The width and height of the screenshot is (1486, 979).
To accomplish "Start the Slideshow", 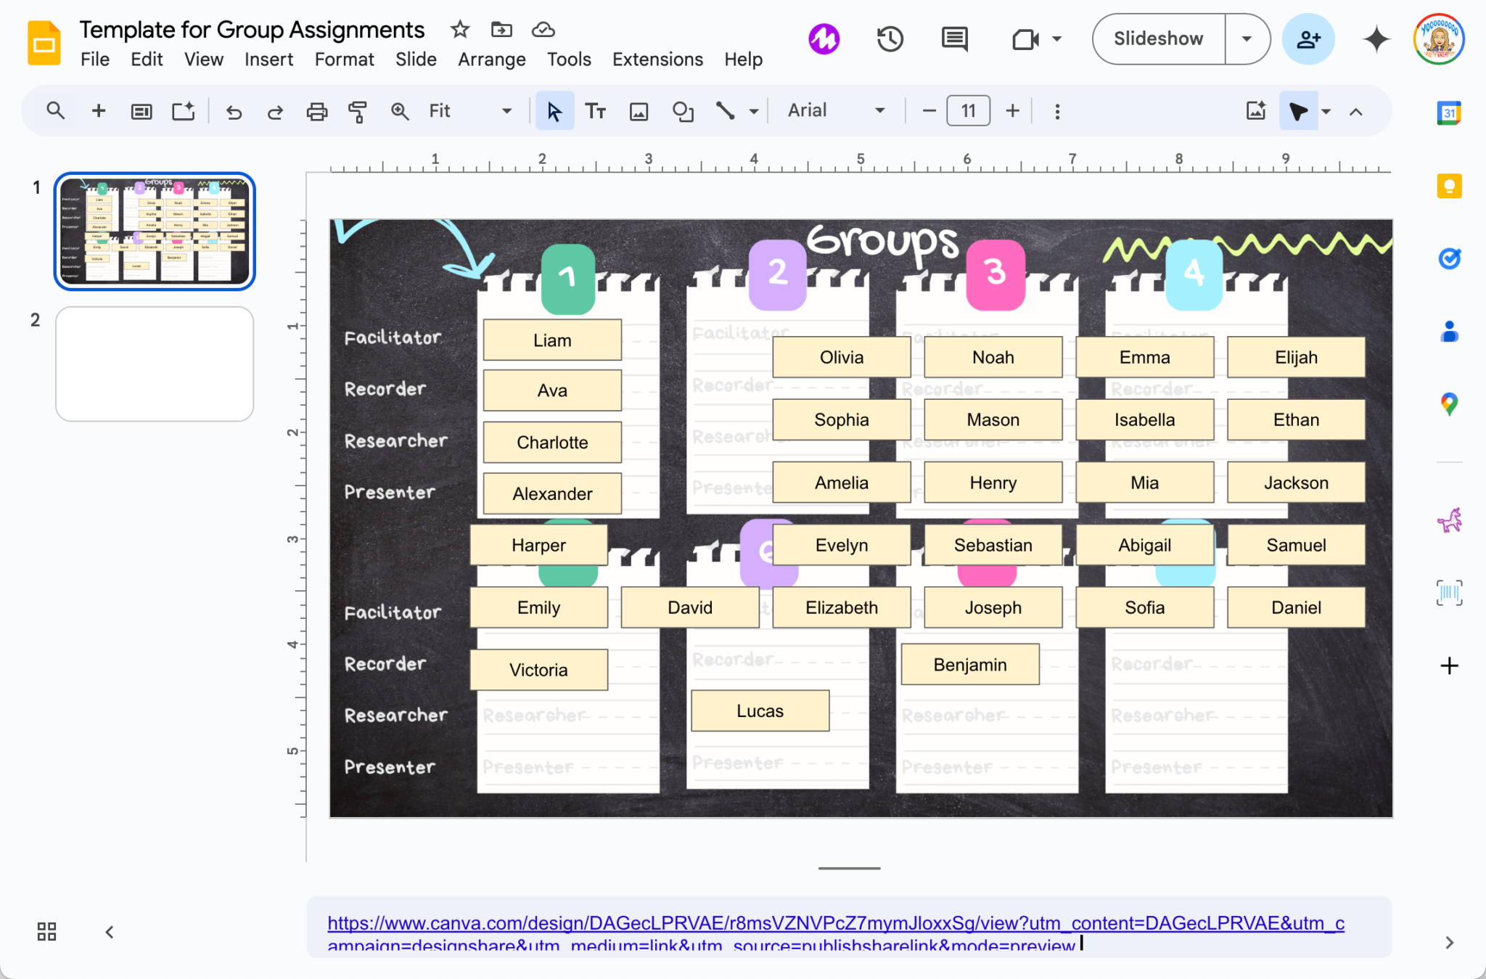I will (x=1158, y=38).
